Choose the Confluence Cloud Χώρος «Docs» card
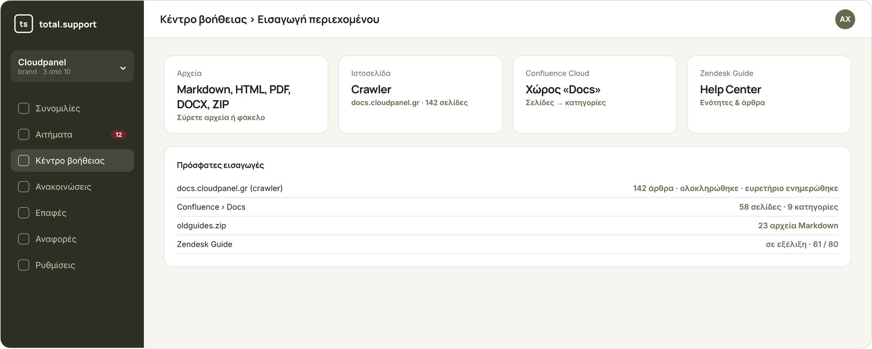The height and width of the screenshot is (349, 872). (595, 94)
